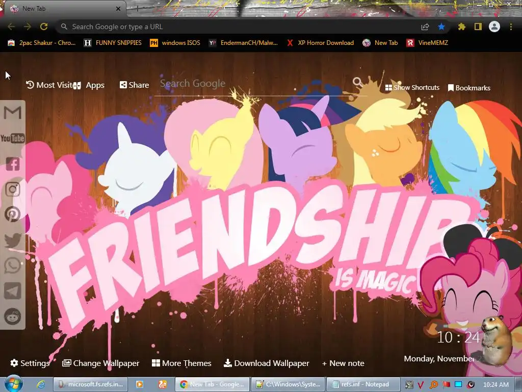Open Facebook from the left sidebar
The width and height of the screenshot is (522, 392).
[x=13, y=164]
